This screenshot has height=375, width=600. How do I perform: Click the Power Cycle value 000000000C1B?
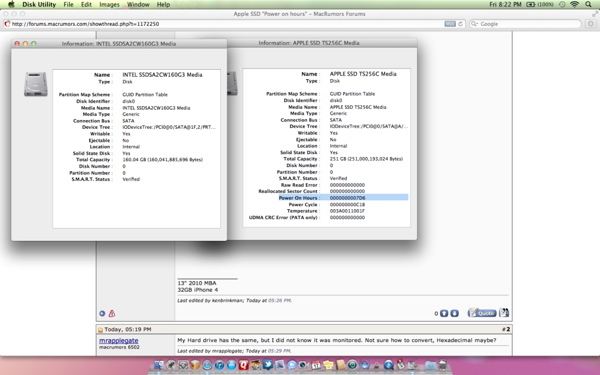coord(347,204)
